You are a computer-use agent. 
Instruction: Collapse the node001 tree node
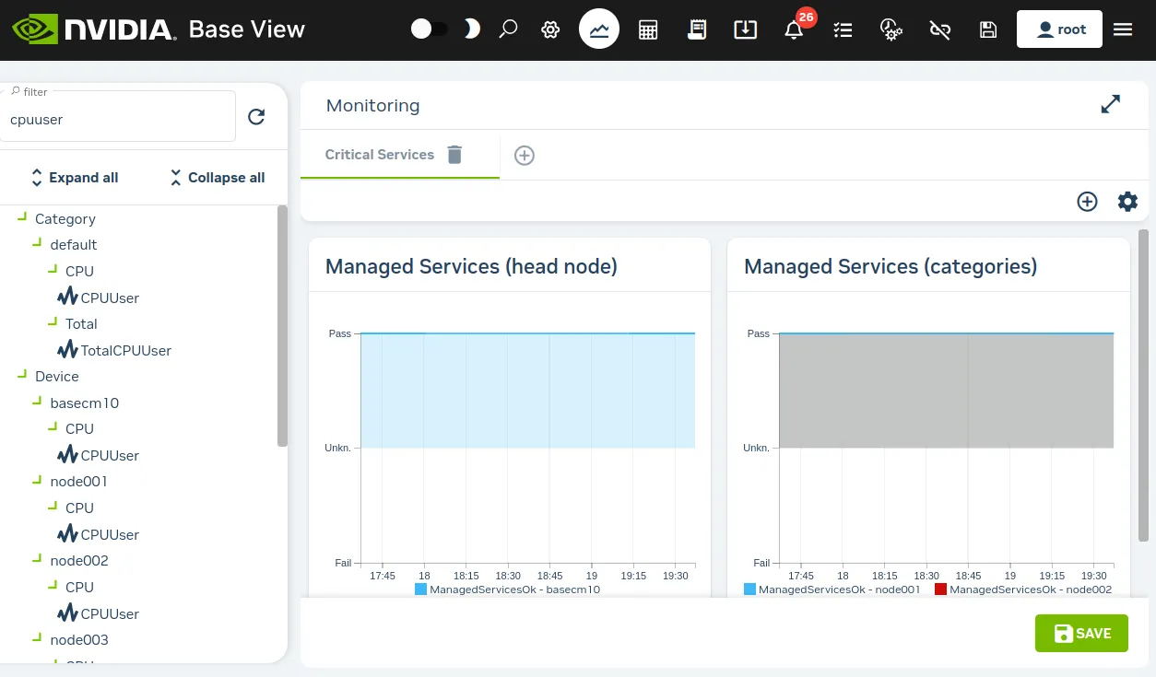click(x=38, y=480)
